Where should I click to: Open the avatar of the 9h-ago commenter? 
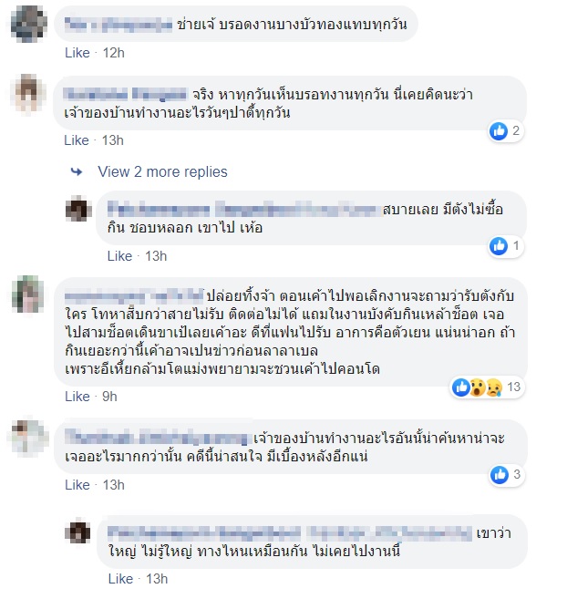click(x=27, y=294)
